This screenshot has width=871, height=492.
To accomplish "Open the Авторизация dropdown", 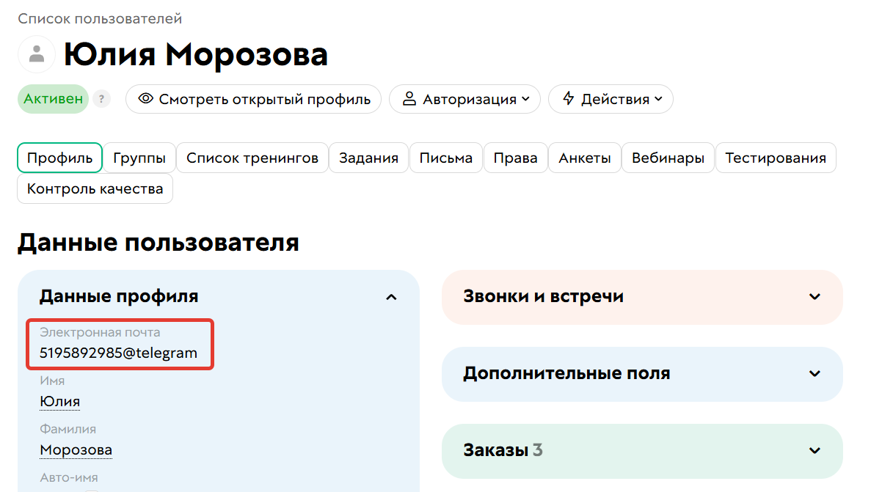I will tap(464, 99).
